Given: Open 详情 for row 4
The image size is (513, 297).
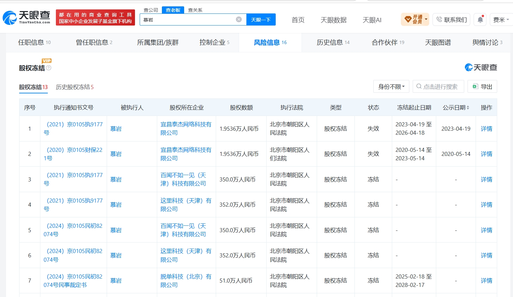Looking at the screenshot, I should coord(486,205).
